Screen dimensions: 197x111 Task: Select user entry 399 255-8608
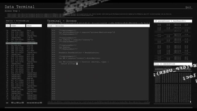coord(17,56)
